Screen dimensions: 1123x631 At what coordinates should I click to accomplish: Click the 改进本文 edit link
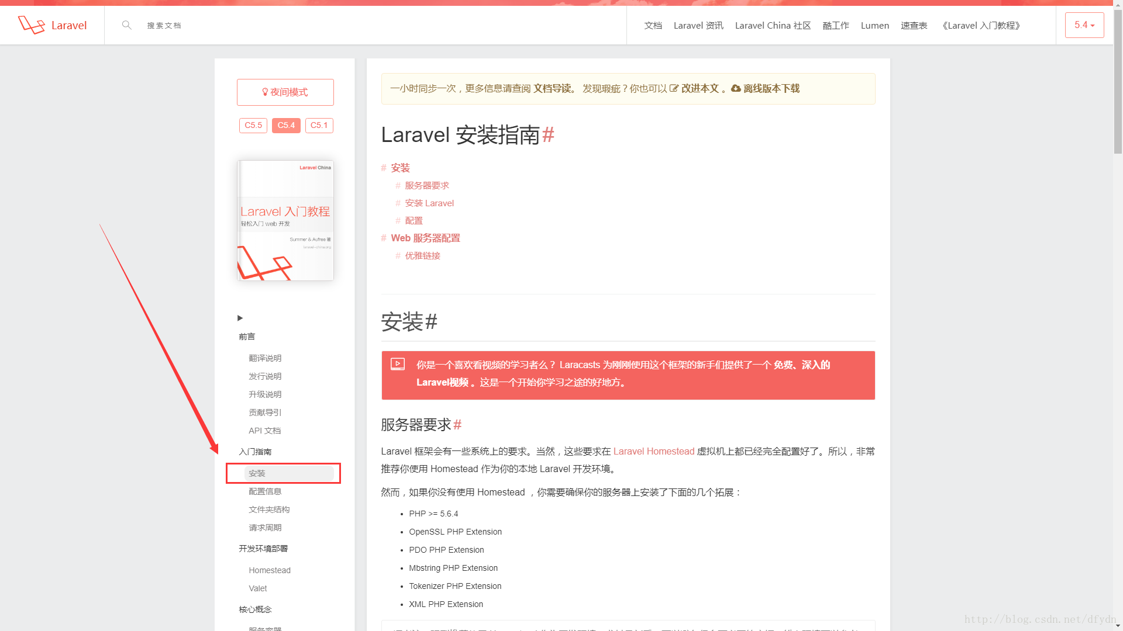click(700, 89)
